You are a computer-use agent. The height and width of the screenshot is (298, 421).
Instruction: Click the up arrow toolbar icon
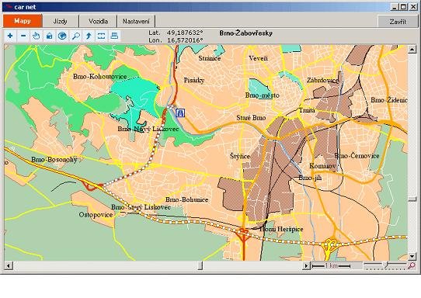point(89,36)
